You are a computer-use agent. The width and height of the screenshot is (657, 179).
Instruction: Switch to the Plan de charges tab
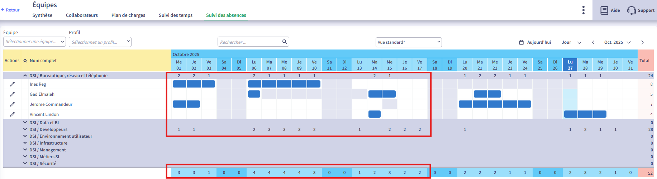(x=128, y=15)
